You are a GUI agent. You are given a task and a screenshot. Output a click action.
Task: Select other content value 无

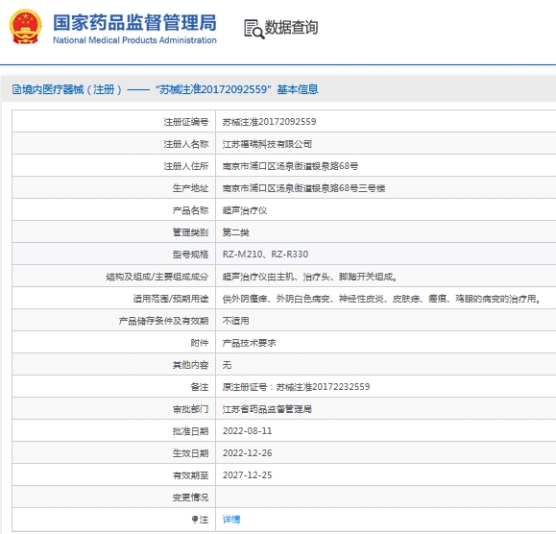[x=227, y=365]
